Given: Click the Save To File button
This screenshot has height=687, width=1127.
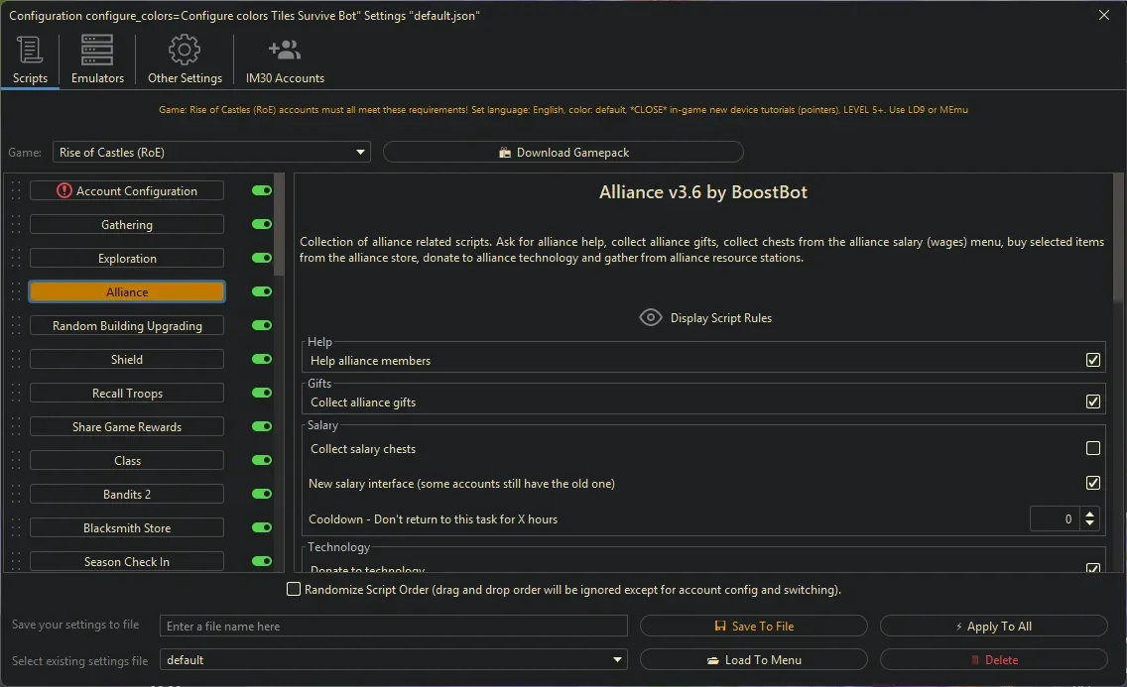Looking at the screenshot, I should pos(753,626).
